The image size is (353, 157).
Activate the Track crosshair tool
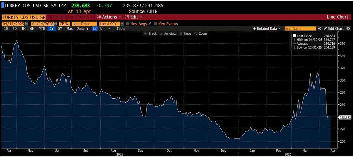coord(150,33)
